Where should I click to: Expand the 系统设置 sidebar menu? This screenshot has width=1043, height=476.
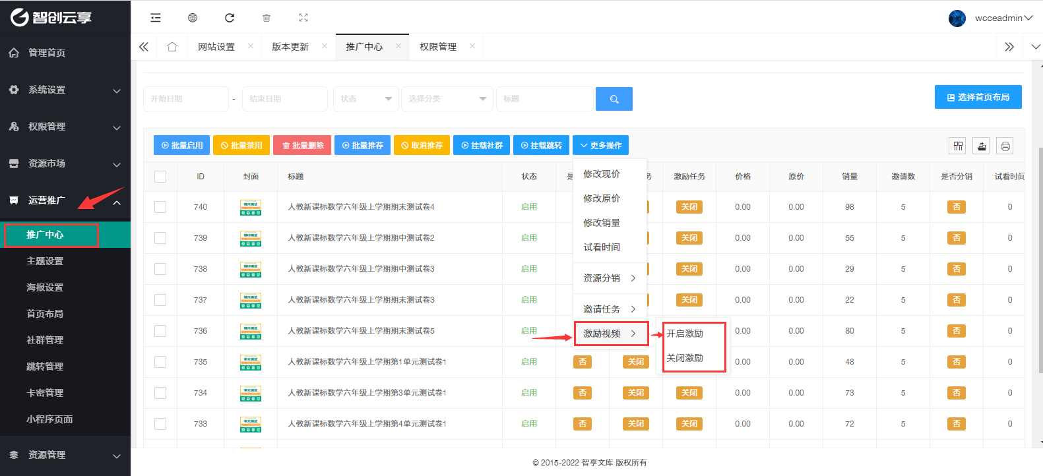[x=65, y=90]
